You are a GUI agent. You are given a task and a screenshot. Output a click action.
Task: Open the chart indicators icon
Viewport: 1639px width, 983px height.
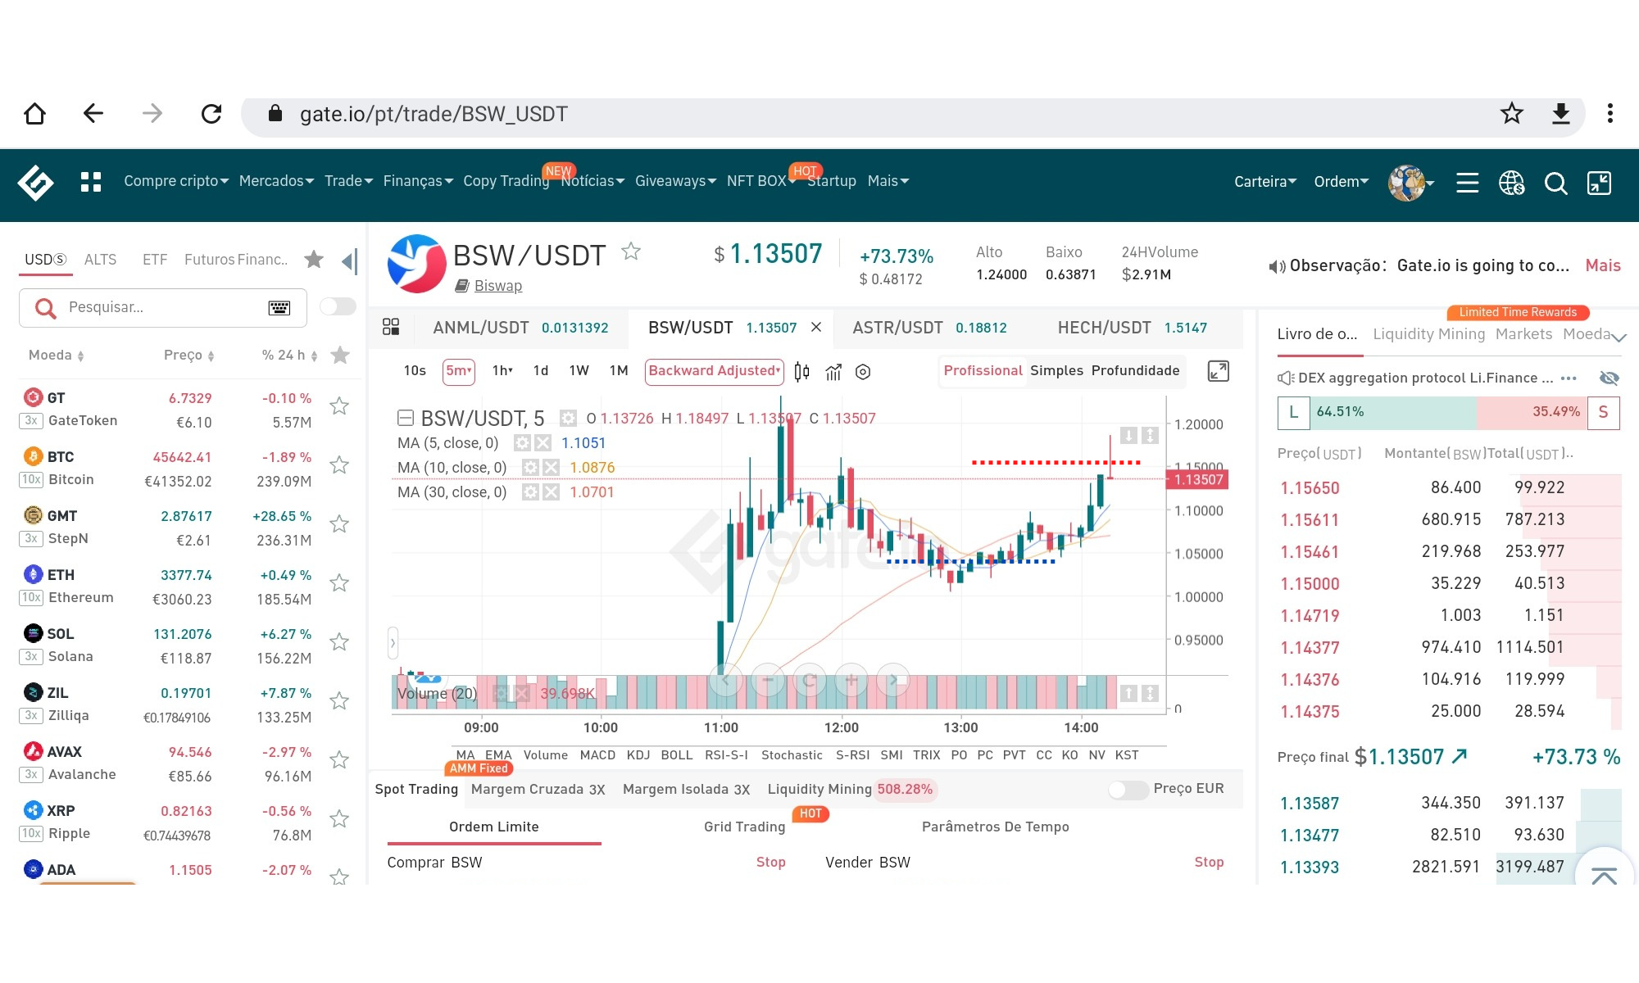click(833, 372)
